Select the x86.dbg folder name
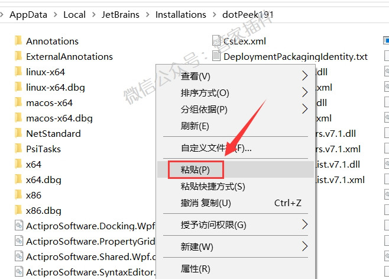The image size is (389, 279). [44, 211]
